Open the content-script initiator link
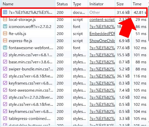The height and width of the screenshot is (127, 149). click(102, 20)
